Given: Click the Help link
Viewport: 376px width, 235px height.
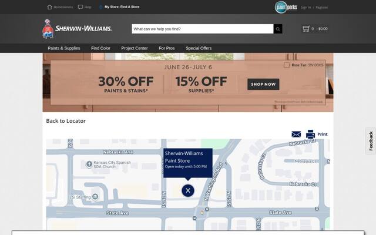Looking at the screenshot, I should (x=88, y=7).
